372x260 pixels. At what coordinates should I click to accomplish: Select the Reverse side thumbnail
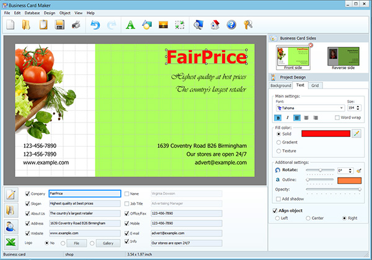[x=343, y=56]
